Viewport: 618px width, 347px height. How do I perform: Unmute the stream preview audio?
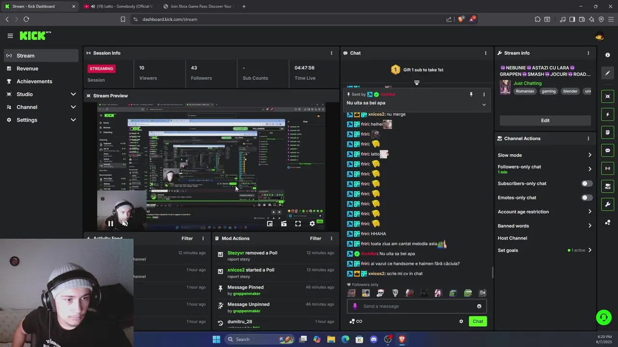tap(125, 224)
